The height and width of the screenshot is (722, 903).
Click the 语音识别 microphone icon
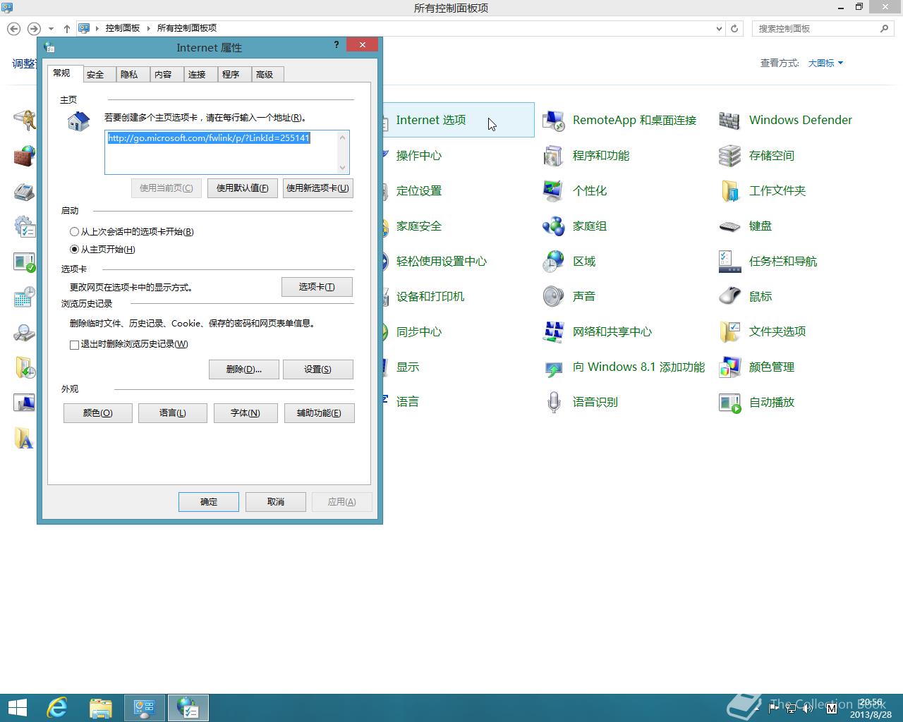(553, 403)
